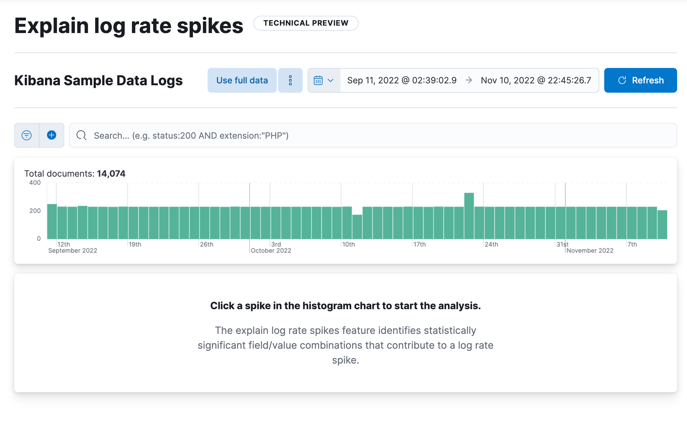Screen dimensions: 687x446
Task: Click the search magnifier icon
Action: (x=81, y=135)
